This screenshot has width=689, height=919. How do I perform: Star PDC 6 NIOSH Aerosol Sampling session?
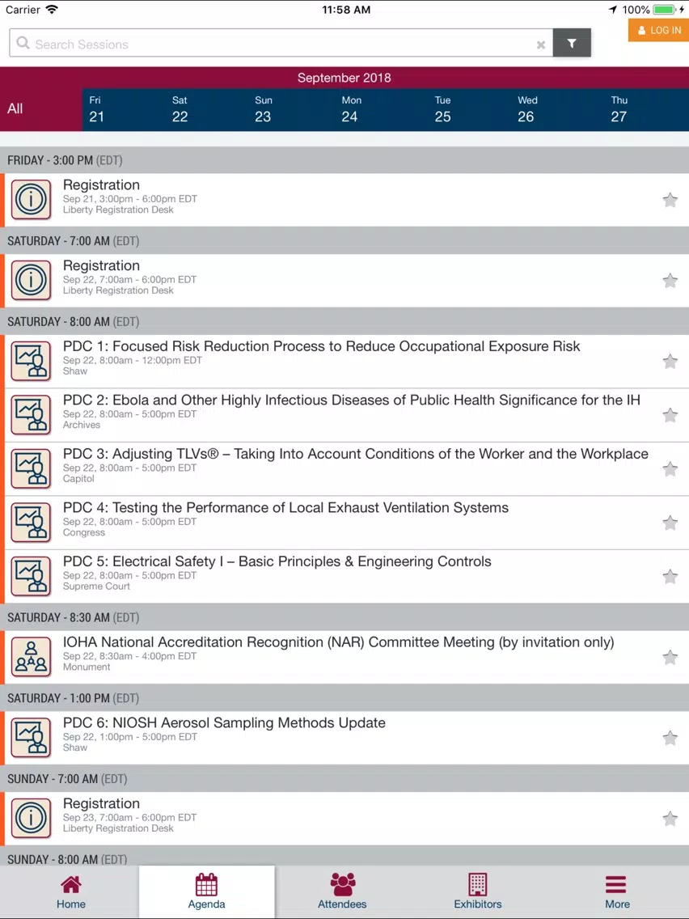670,738
